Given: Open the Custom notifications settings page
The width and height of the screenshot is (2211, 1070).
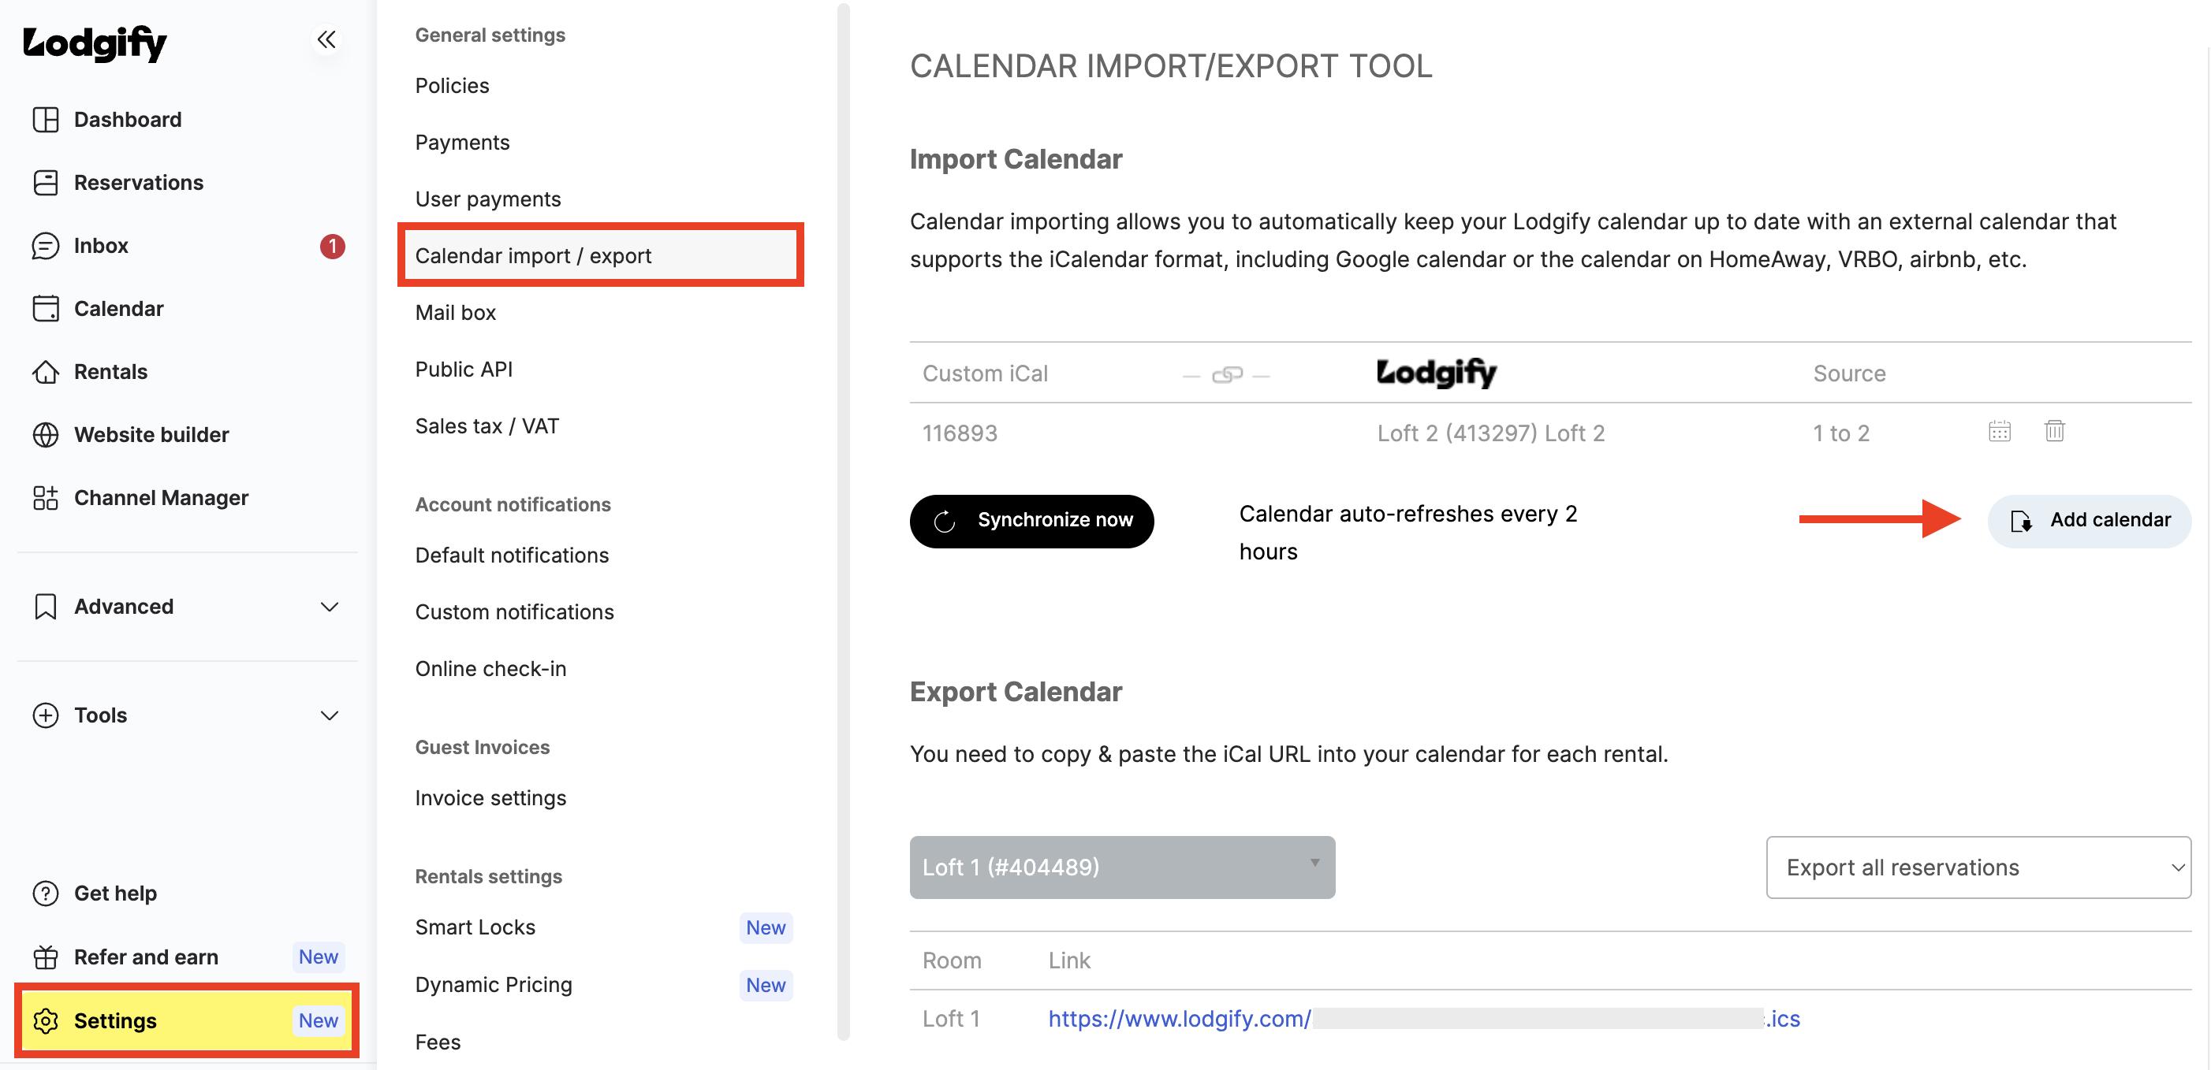Looking at the screenshot, I should [x=514, y=612].
